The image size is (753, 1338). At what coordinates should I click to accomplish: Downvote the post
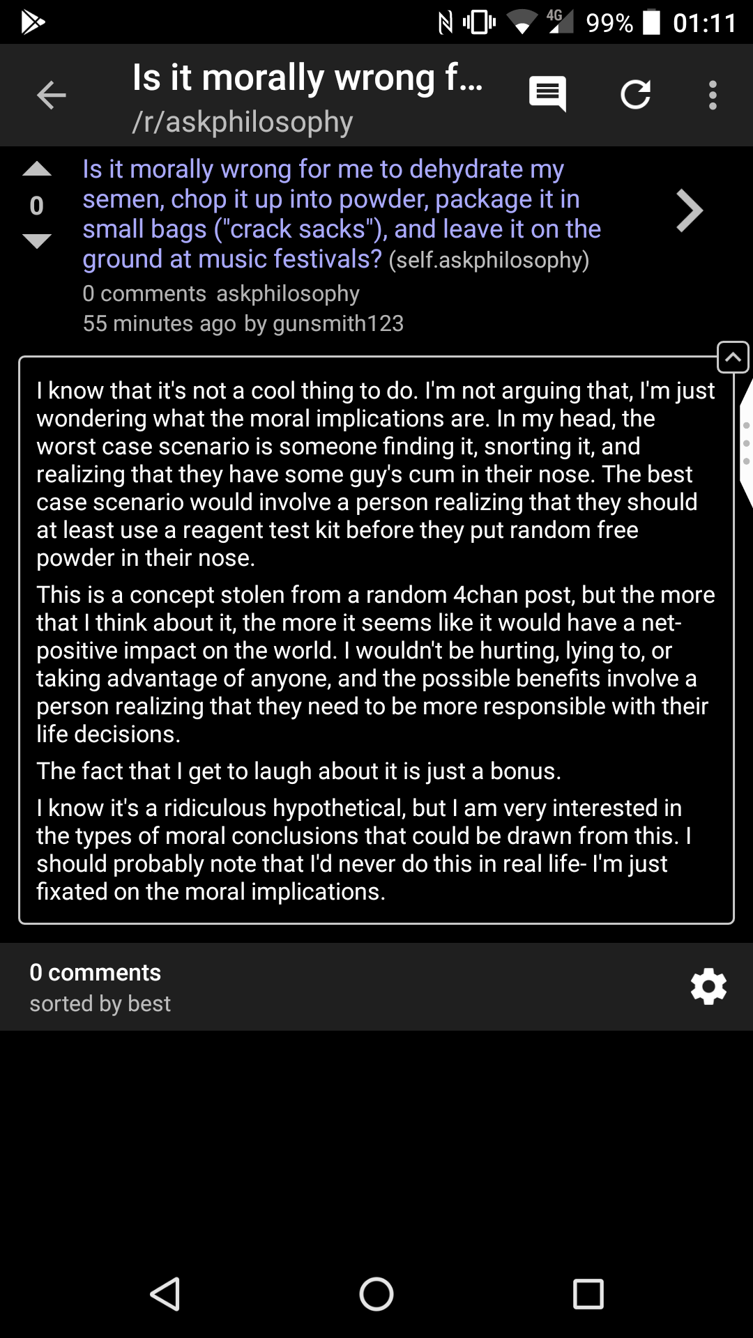37,241
